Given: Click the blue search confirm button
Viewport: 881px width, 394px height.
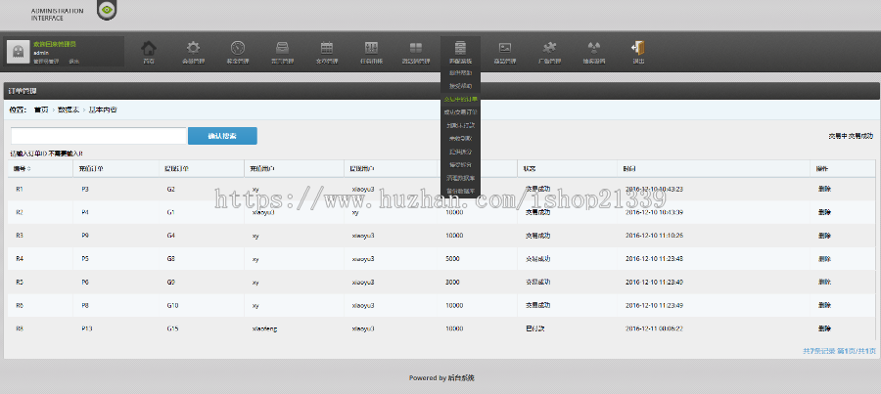Looking at the screenshot, I should point(222,136).
